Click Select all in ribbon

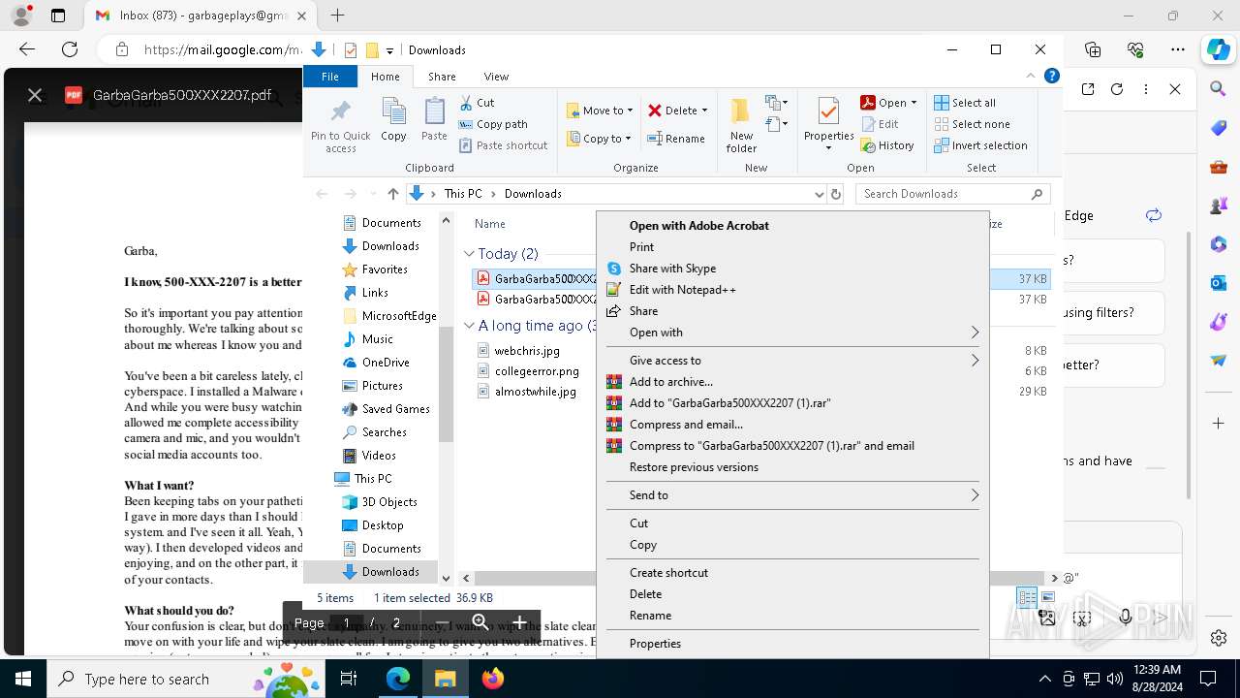click(964, 103)
